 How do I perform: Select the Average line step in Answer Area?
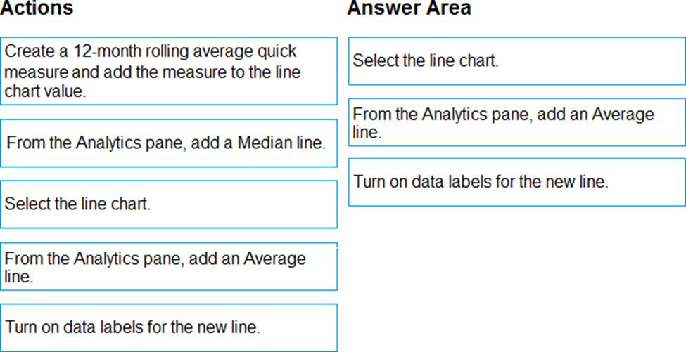pyautogui.click(x=516, y=122)
